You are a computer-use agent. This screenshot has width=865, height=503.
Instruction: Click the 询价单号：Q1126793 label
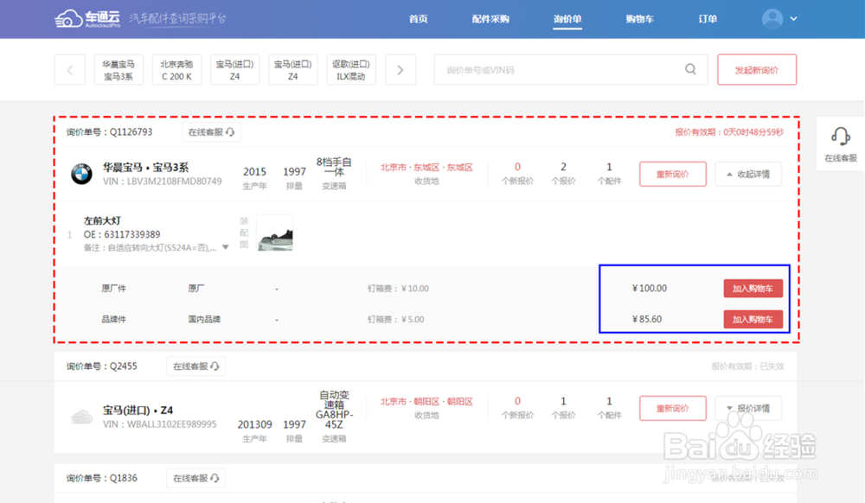[109, 132]
